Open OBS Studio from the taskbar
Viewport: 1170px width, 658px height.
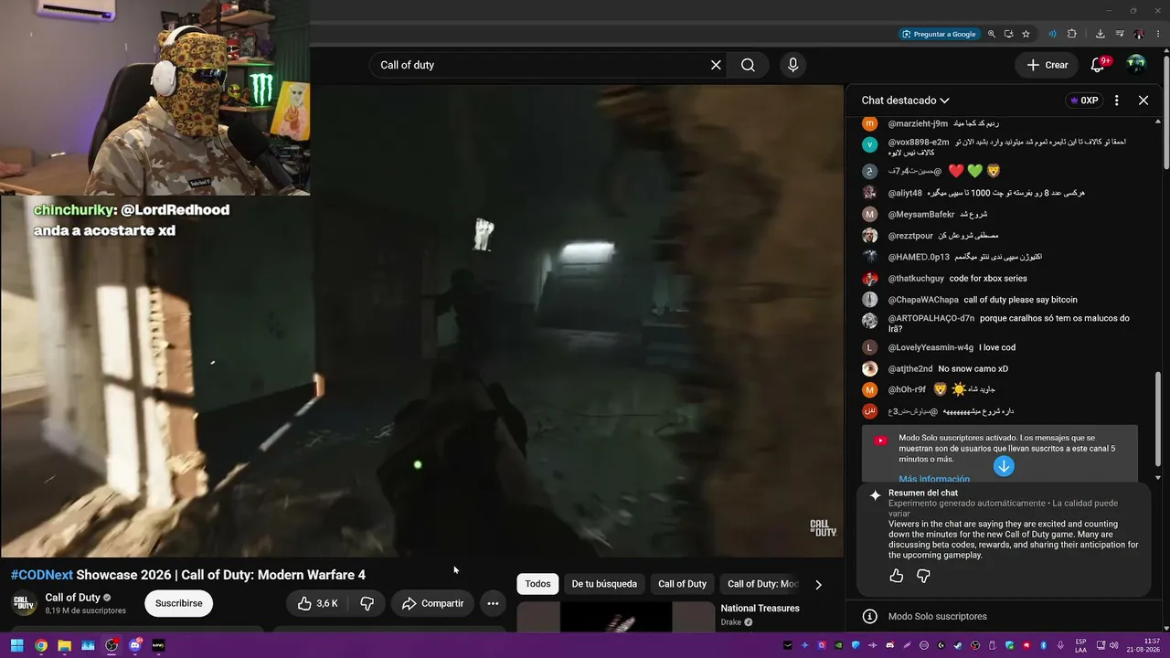(x=112, y=645)
